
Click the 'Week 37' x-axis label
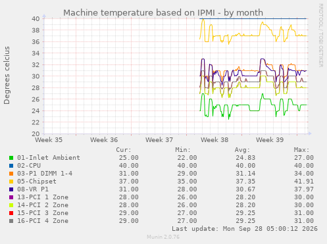tap(159, 140)
